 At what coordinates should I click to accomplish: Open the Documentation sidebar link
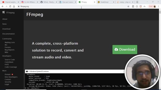(9, 34)
